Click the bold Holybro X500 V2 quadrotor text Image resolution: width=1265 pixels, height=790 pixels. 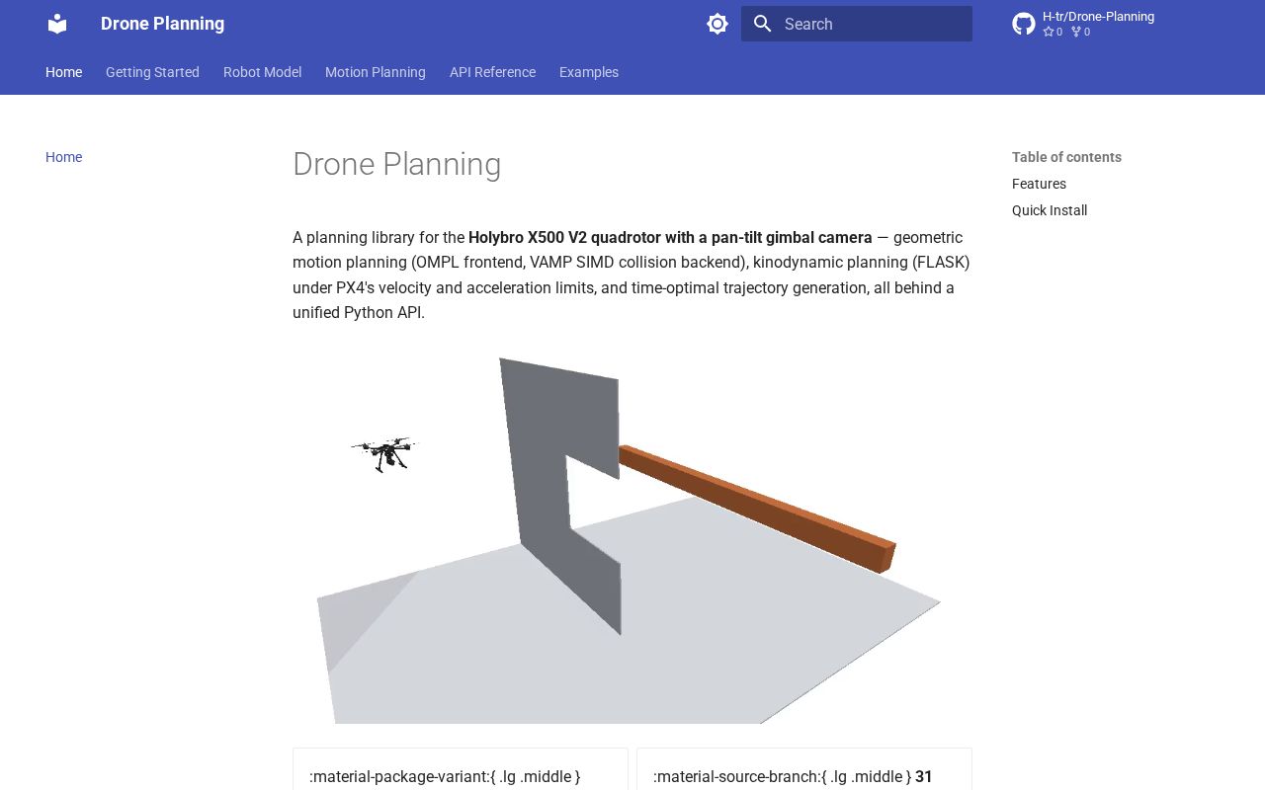coord(670,237)
